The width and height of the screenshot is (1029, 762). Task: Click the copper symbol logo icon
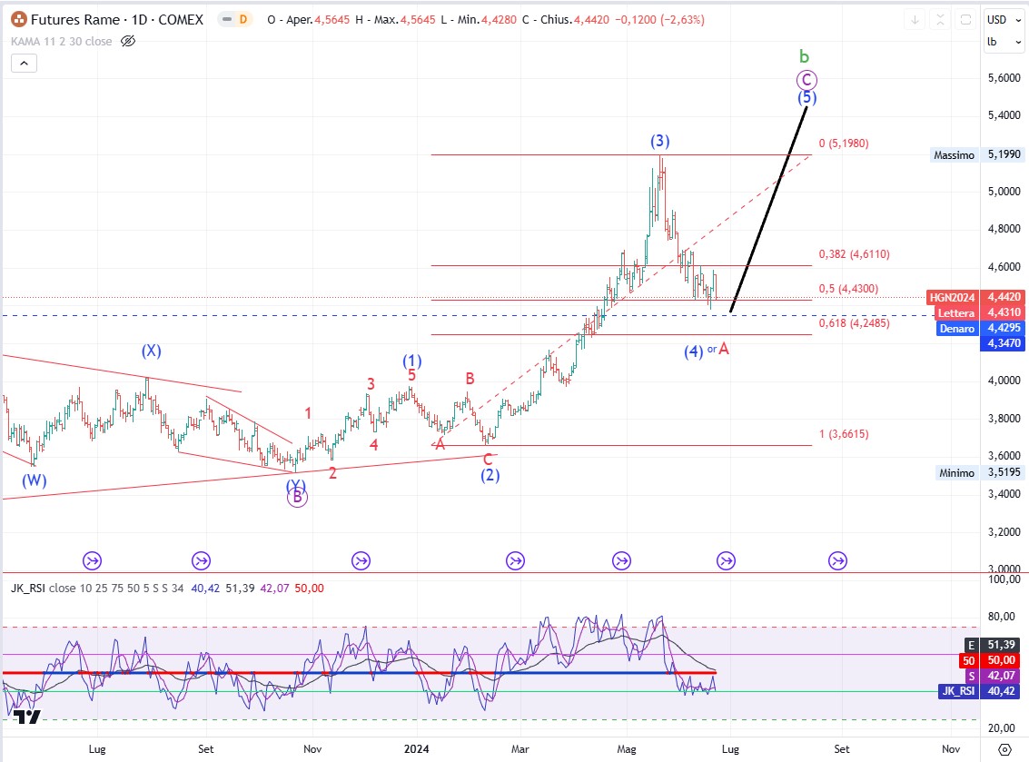19,20
